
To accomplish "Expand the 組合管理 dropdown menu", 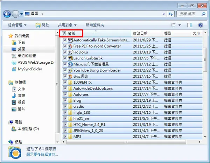I will click(17, 25).
